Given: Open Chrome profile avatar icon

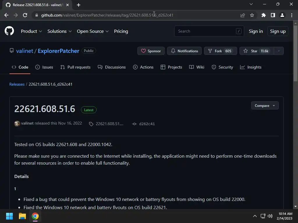Looking at the screenshot, I should tap(282, 15).
